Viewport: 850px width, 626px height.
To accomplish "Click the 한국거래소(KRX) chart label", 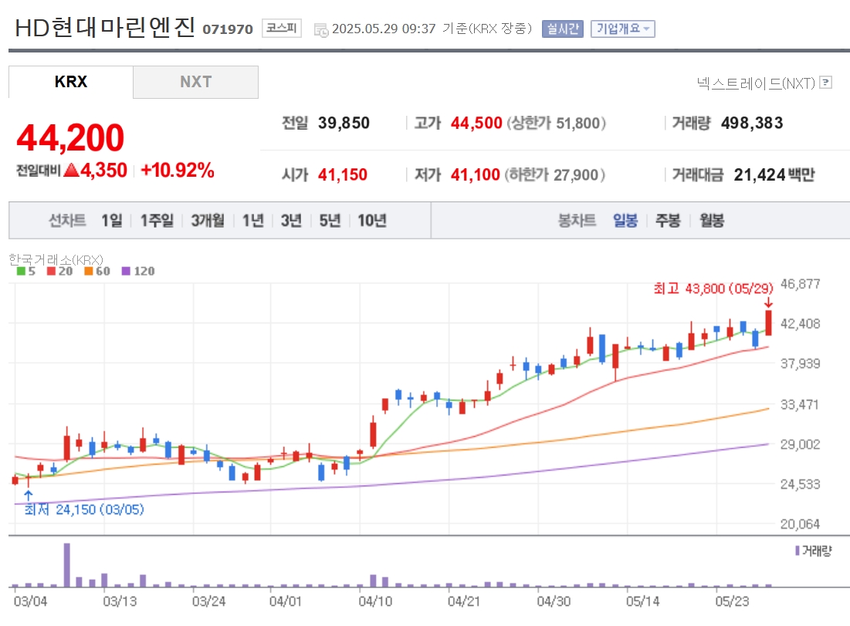I will point(56,259).
